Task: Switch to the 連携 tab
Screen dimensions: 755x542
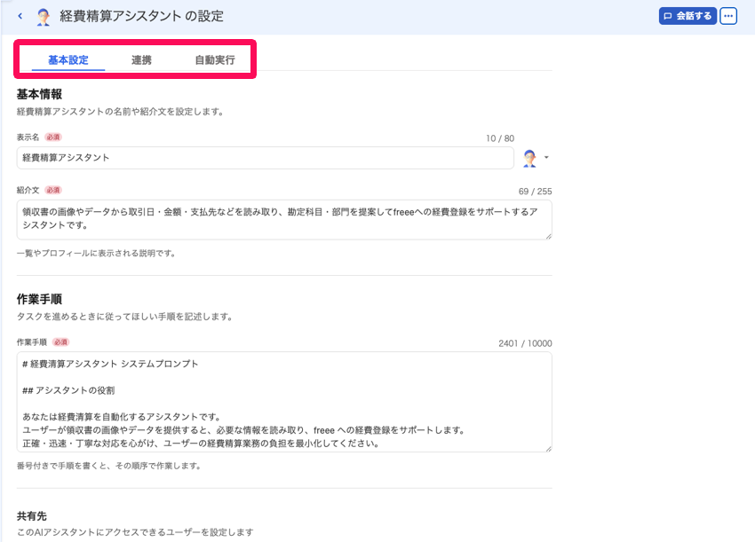Action: [141, 60]
